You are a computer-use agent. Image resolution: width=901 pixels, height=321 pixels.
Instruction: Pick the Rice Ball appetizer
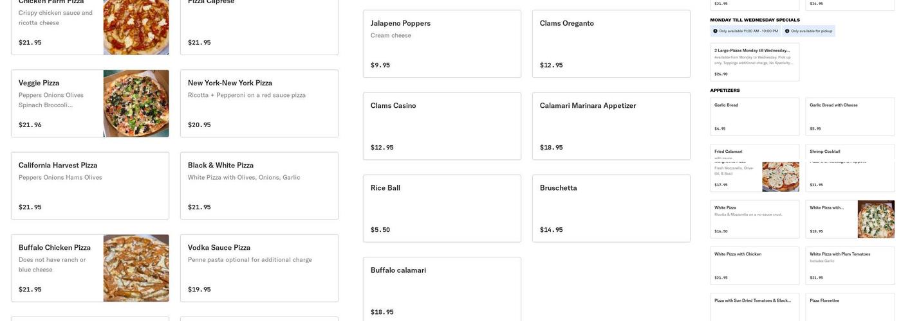pyautogui.click(x=441, y=208)
